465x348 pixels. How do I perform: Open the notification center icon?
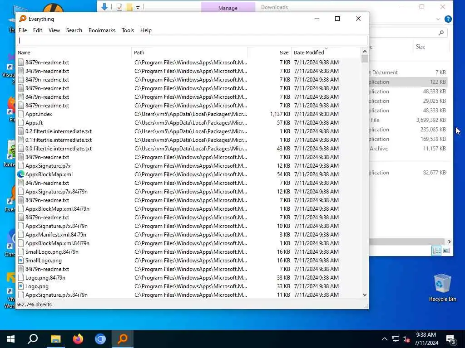point(450,340)
